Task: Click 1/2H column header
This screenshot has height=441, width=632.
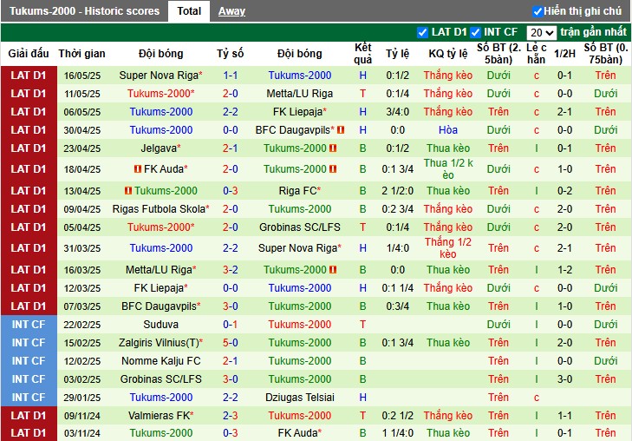Action: [x=564, y=54]
